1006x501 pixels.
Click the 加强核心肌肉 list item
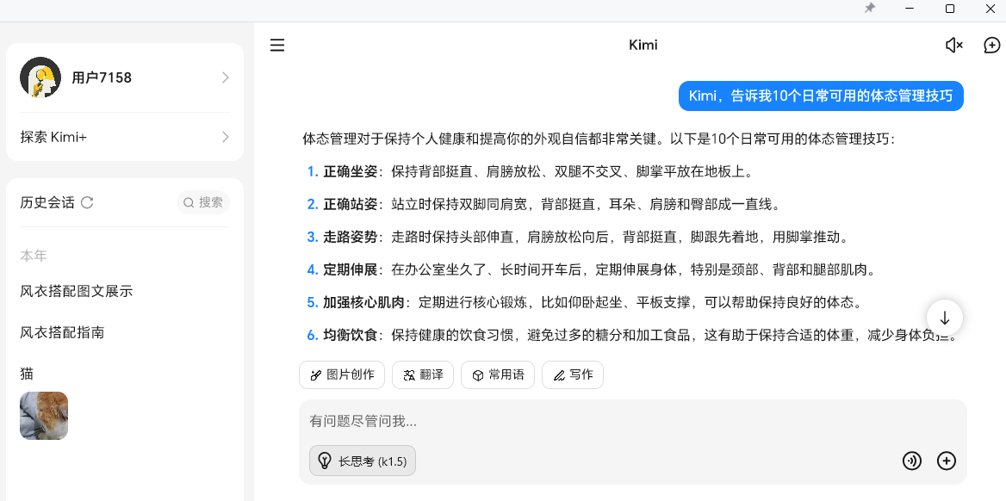584,302
